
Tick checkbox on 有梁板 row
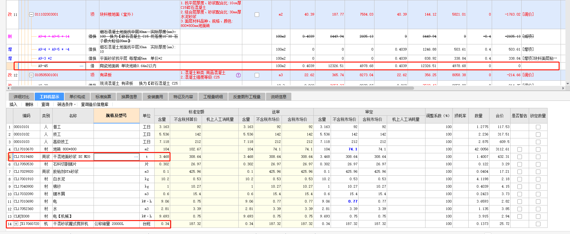(257, 75)
